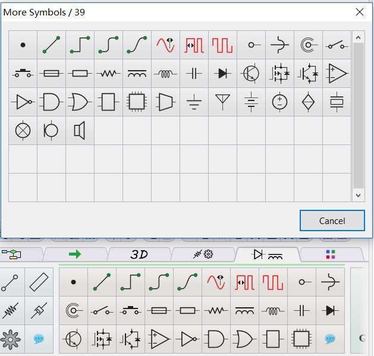Choose the op-amp symbol in the dialog
374x356 pixels.
coord(337,74)
